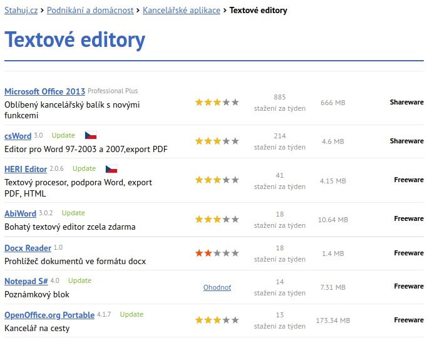This screenshot has height=338, width=430.
Task: Click Update label beside HERI Editor
Action: 84,168
